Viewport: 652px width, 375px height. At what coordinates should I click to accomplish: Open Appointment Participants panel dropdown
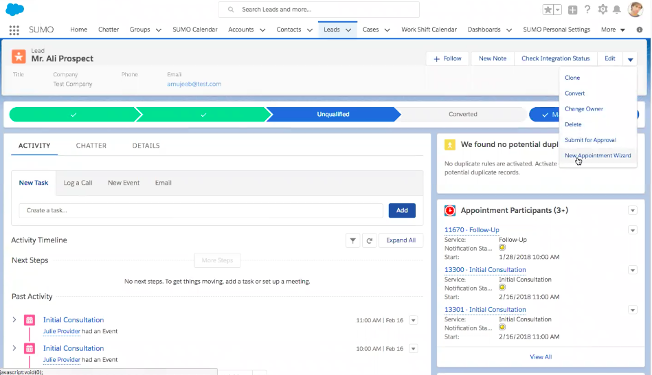coord(633,210)
